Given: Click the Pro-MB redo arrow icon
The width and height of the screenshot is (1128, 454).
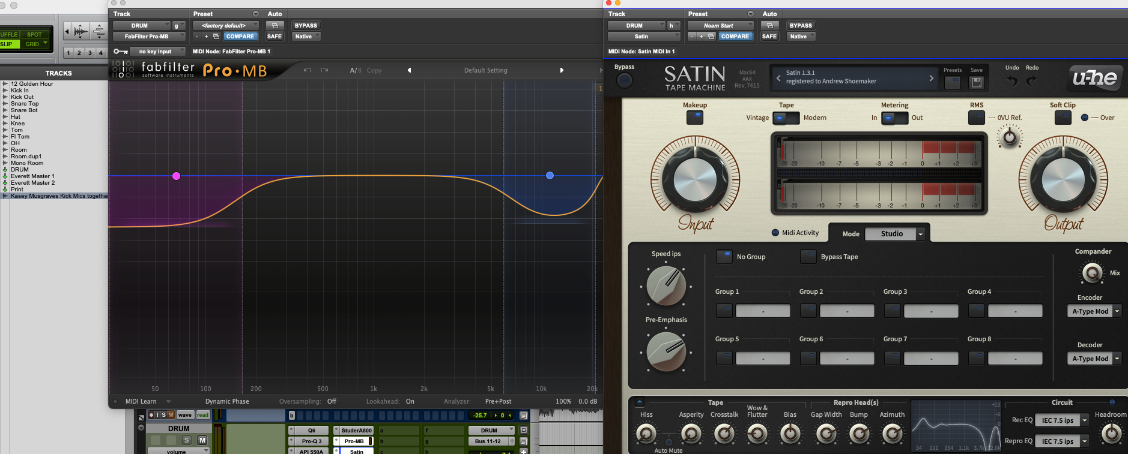Looking at the screenshot, I should click(x=324, y=70).
